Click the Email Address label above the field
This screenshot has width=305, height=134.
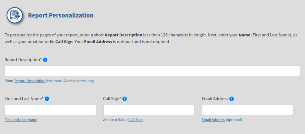[215, 99]
